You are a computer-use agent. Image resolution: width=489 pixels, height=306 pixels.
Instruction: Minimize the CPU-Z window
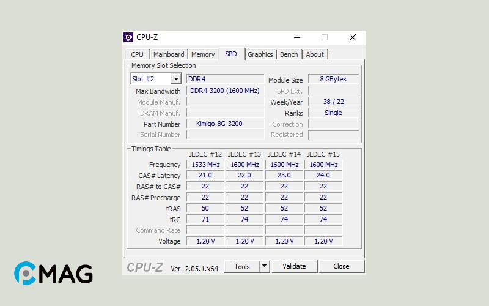[297, 37]
